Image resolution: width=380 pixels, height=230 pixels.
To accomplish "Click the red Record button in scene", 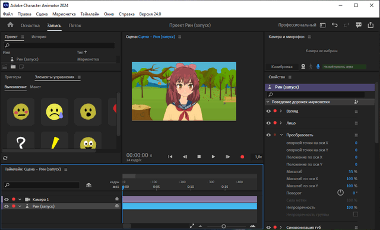I will click(242, 157).
